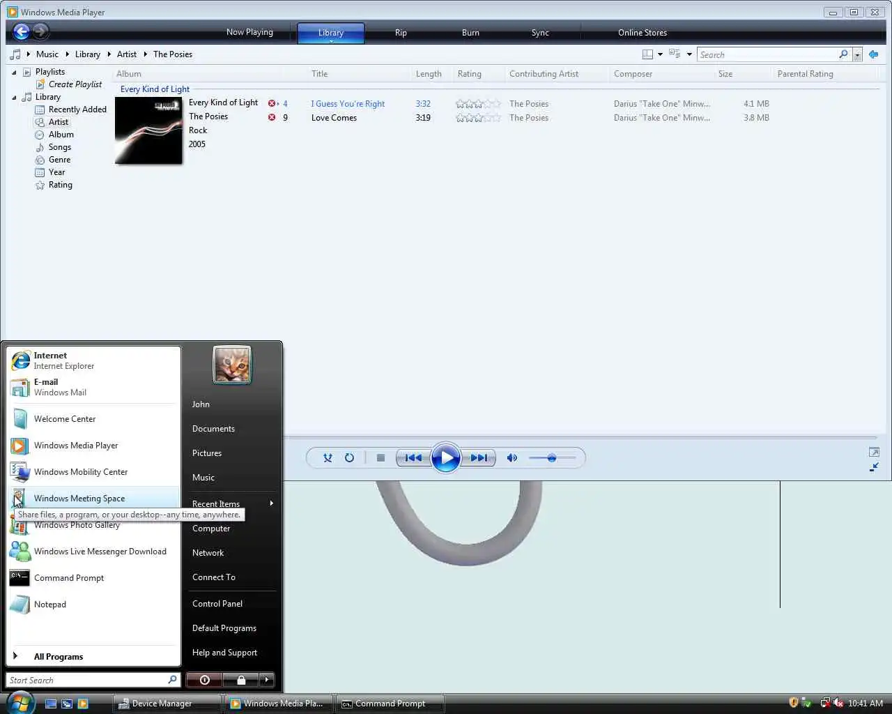Launch Windows Mobility Center from Start menu

(x=93, y=472)
